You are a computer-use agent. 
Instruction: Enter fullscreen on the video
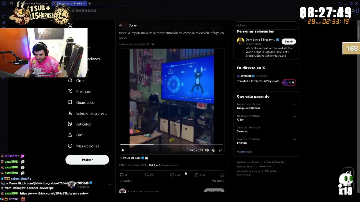click(x=220, y=150)
